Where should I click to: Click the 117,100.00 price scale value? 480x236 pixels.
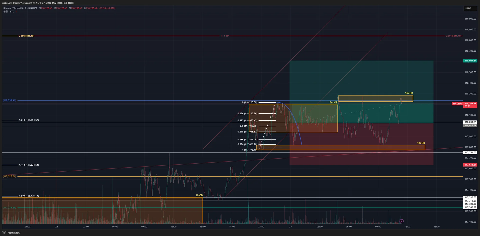pyautogui.click(x=470, y=222)
